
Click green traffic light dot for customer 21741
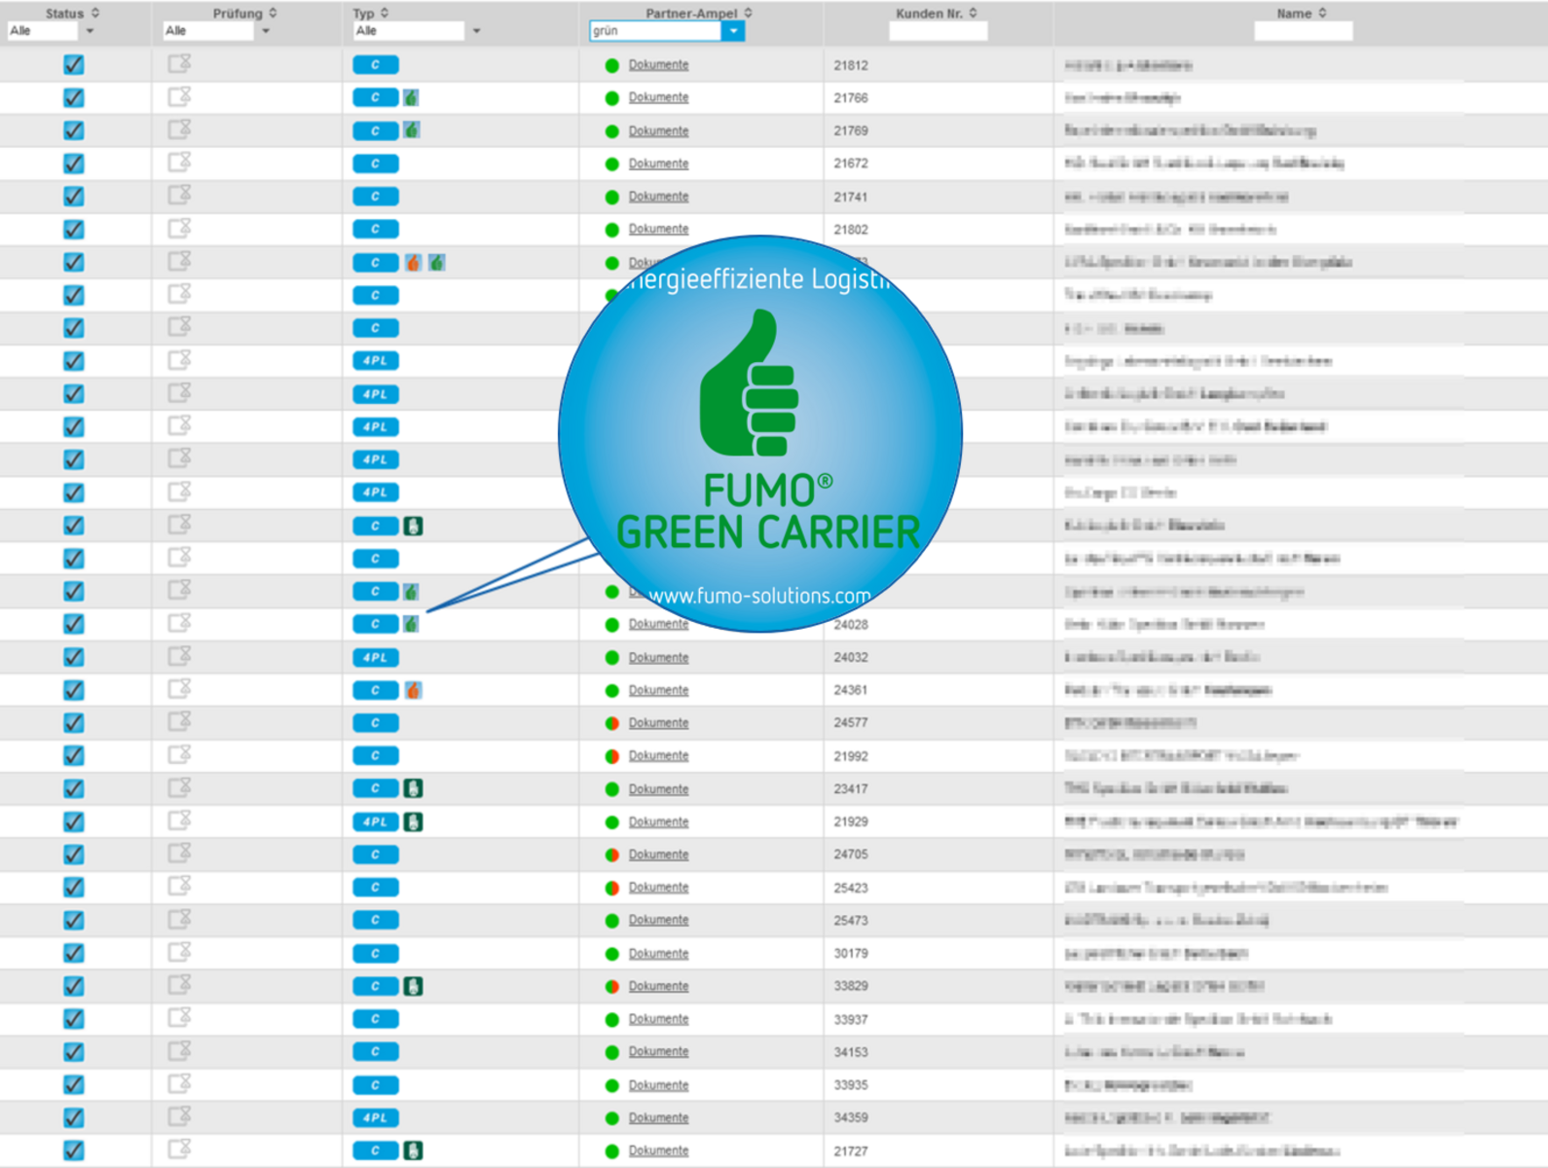click(x=612, y=198)
